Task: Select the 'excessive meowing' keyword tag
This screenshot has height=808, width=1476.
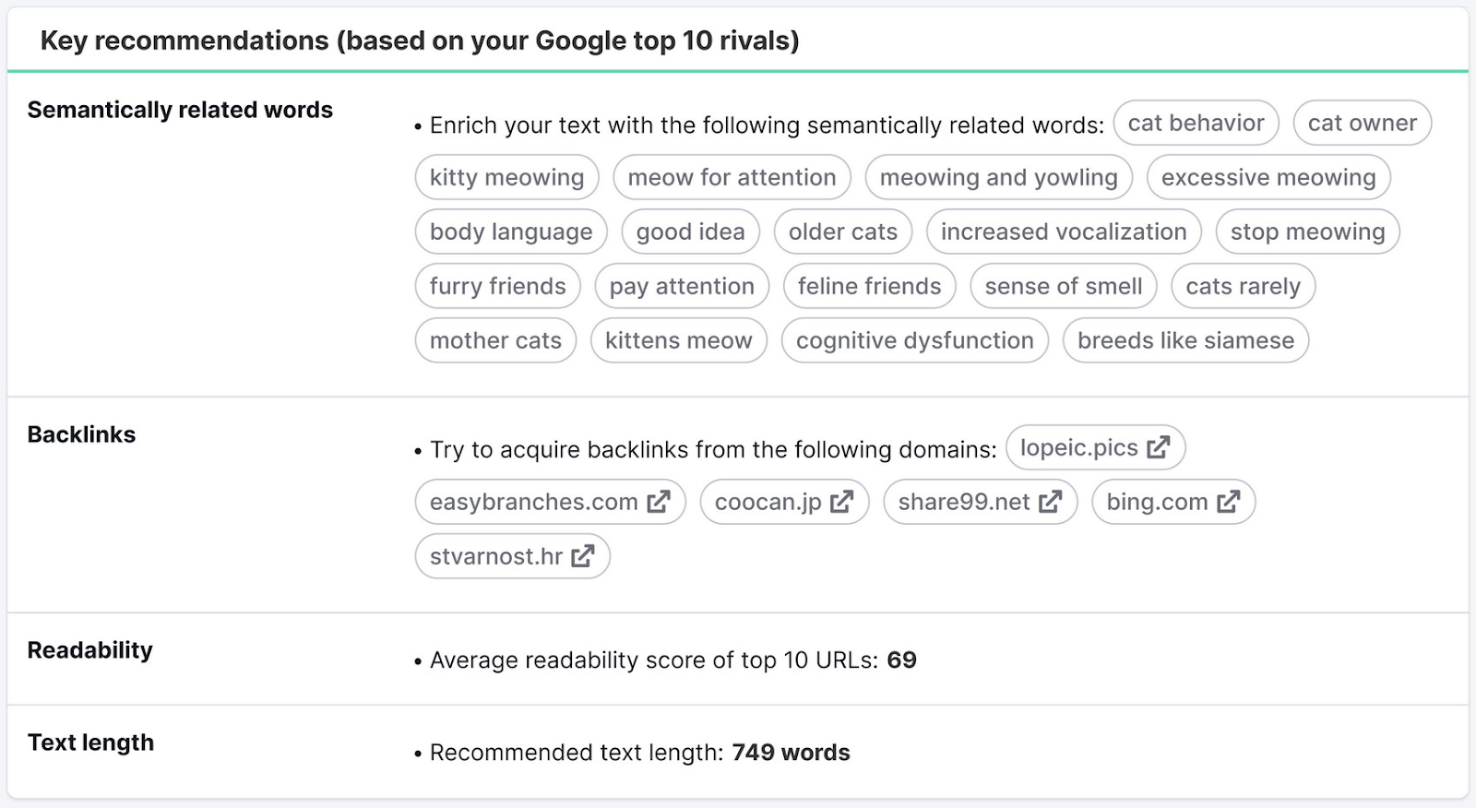Action: coord(1268,177)
